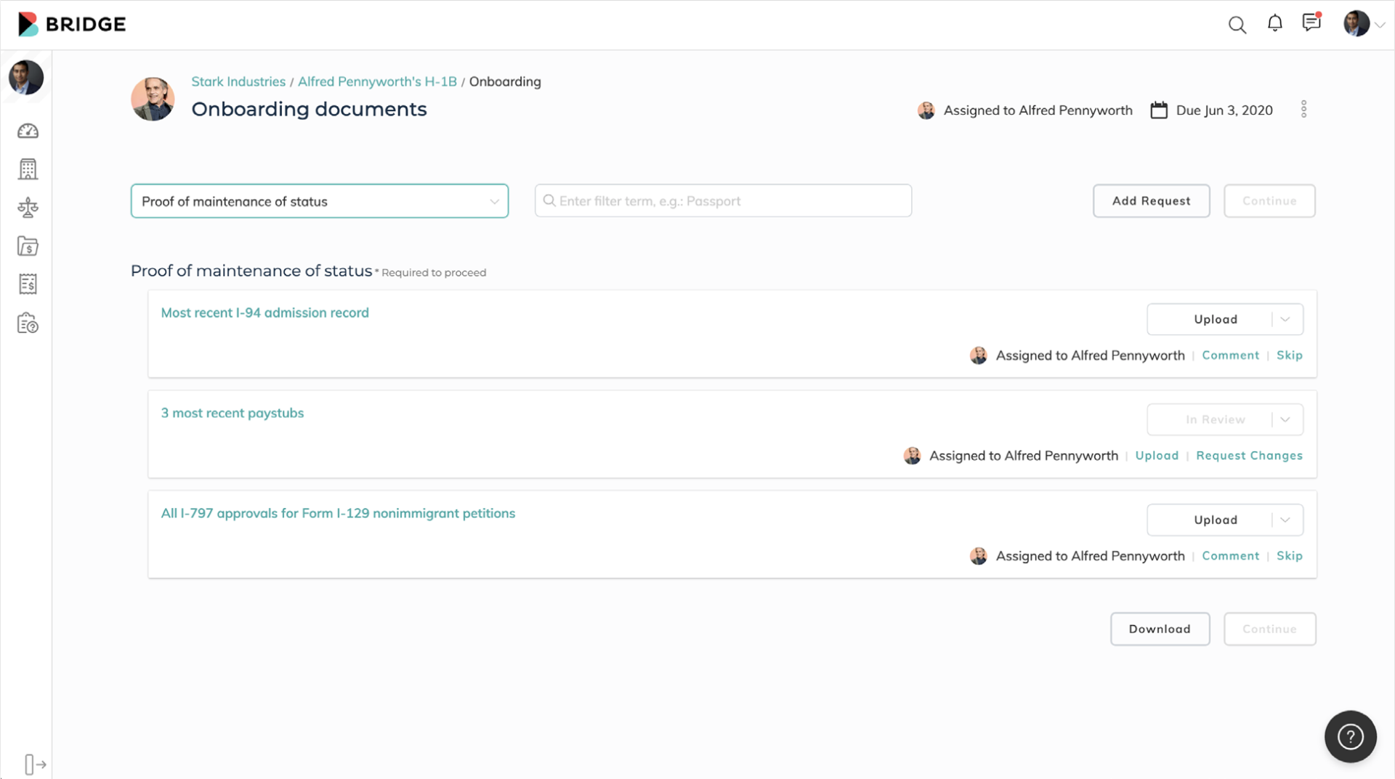Upload the I-797 approvals

point(1215,520)
